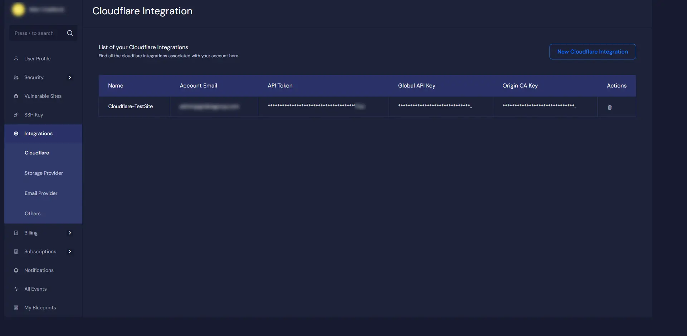Select the My Blueprints icon
The height and width of the screenshot is (336, 687).
tap(16, 308)
